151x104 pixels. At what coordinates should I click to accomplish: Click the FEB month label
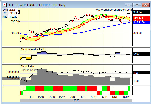tap(31, 97)
